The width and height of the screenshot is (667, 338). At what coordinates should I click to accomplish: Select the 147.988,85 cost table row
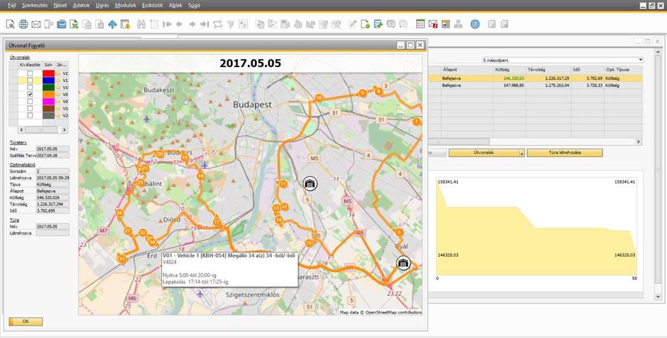[535, 85]
